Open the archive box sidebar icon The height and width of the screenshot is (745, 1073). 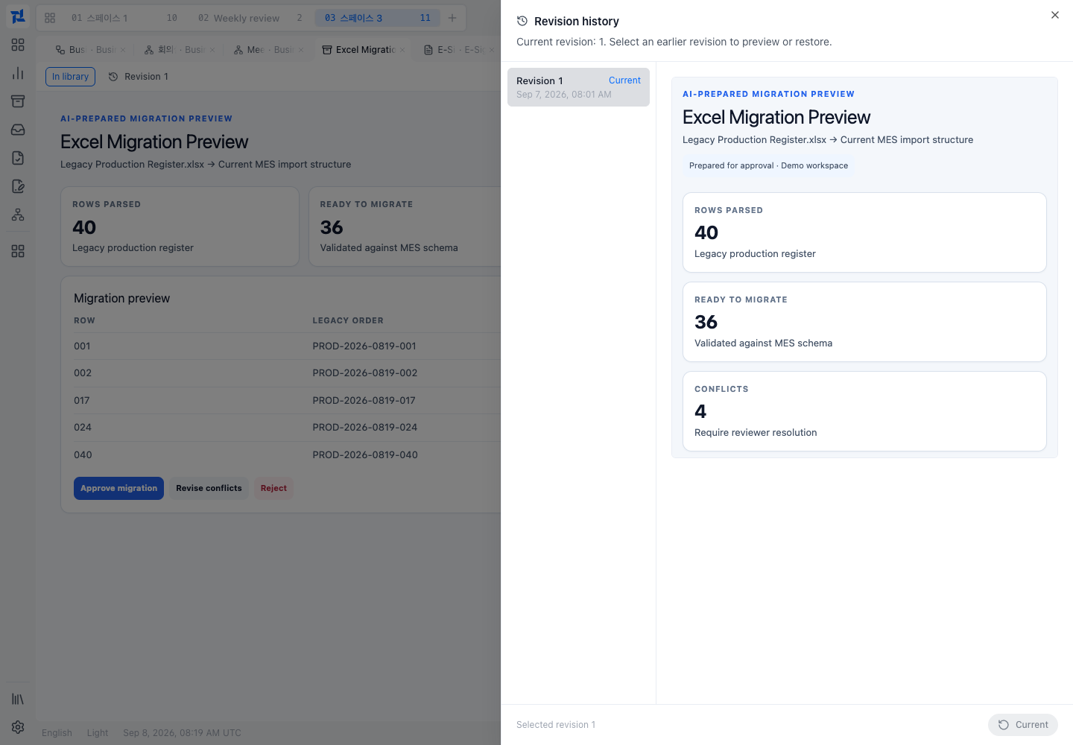coord(18,101)
